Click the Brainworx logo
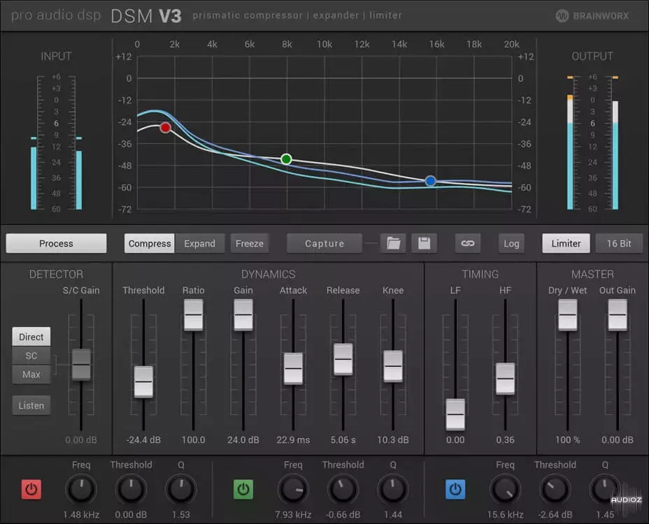Screen dimensions: 649x524 (x=592, y=15)
